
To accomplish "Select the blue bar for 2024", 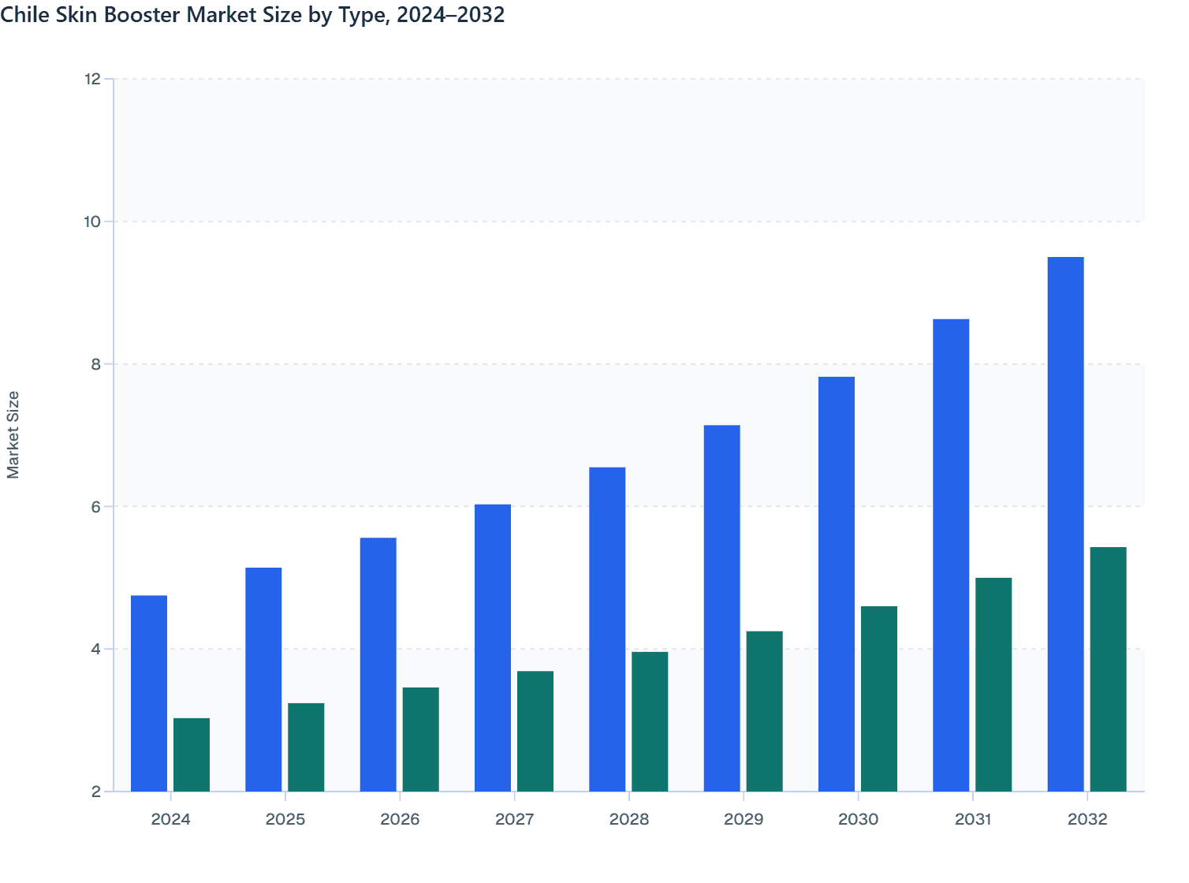I will pyautogui.click(x=148, y=694).
